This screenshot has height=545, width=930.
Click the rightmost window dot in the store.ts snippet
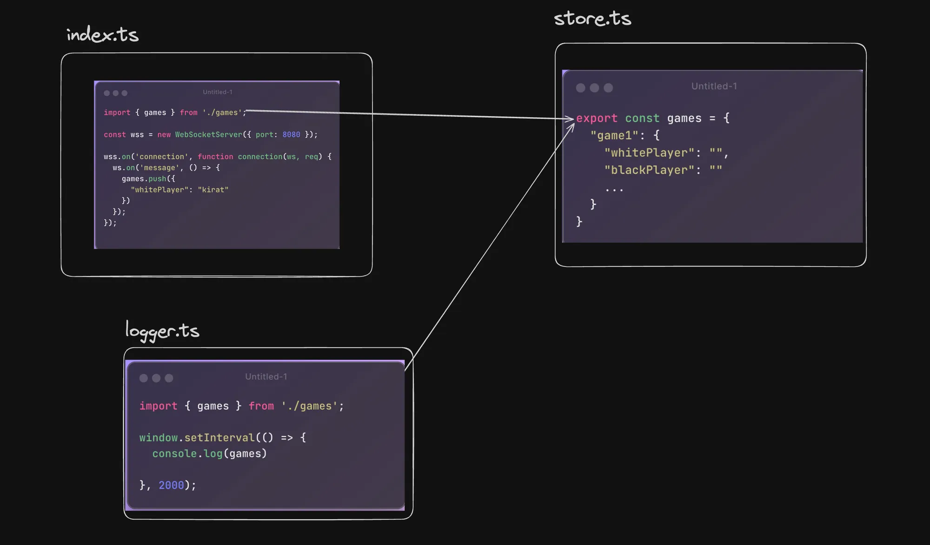(x=608, y=88)
